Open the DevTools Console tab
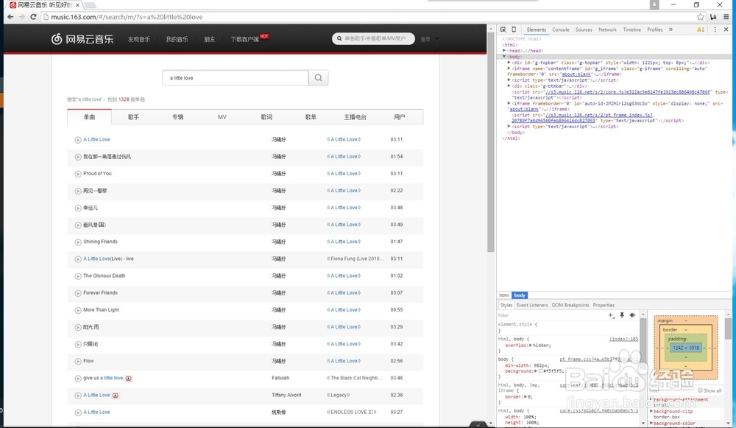 coord(560,29)
